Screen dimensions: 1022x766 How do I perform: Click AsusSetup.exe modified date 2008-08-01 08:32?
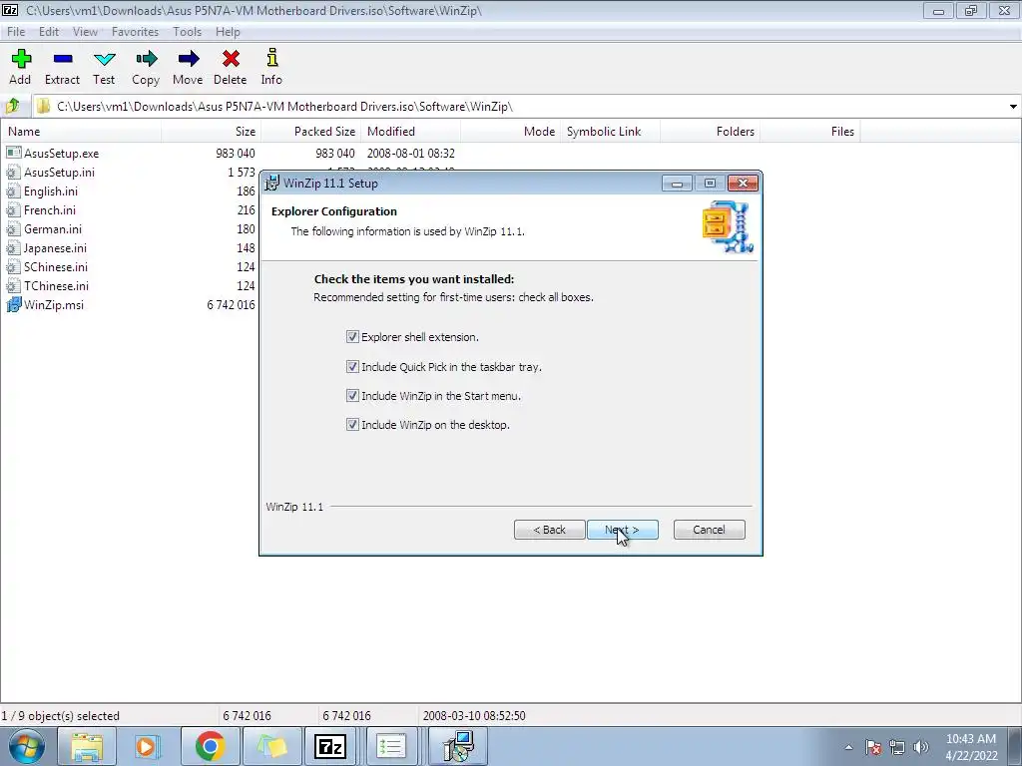pyautogui.click(x=410, y=153)
